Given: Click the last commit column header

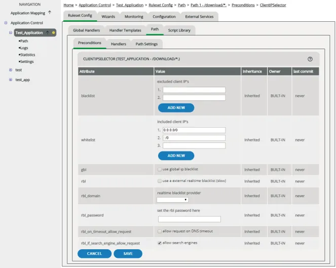Looking at the screenshot, I should (x=306, y=71).
